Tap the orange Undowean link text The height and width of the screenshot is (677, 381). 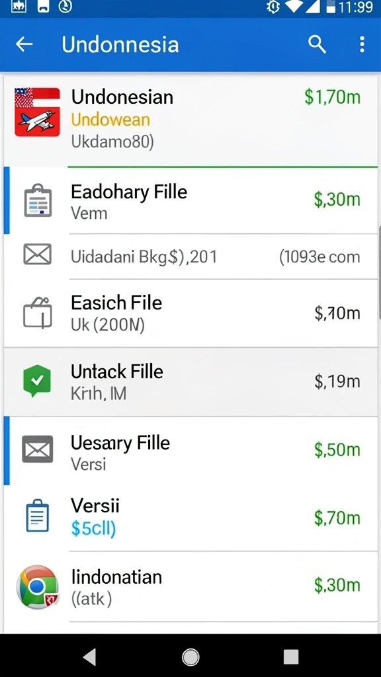110,120
